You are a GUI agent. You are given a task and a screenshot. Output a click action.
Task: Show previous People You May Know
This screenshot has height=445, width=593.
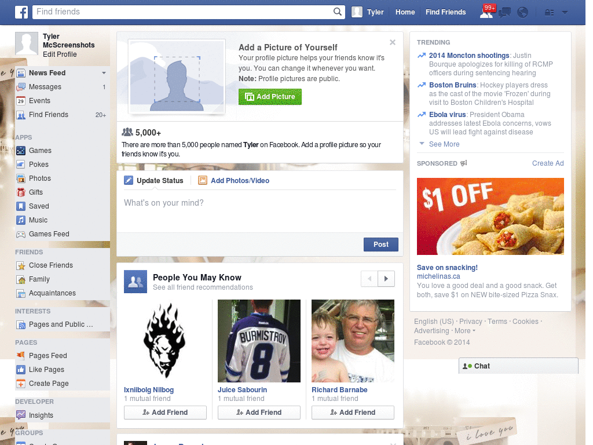[369, 279]
